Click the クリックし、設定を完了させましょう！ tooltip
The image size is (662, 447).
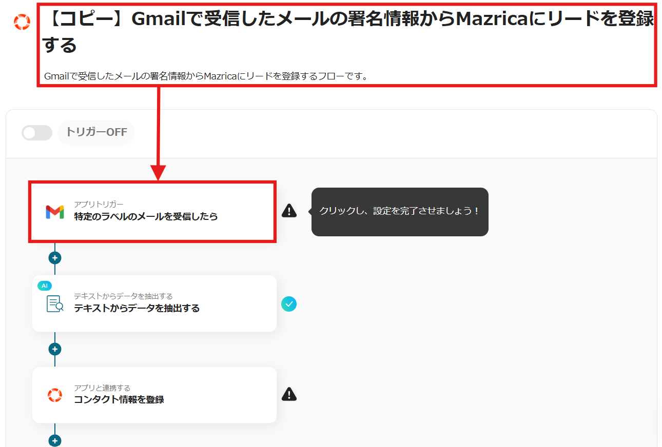coord(400,211)
